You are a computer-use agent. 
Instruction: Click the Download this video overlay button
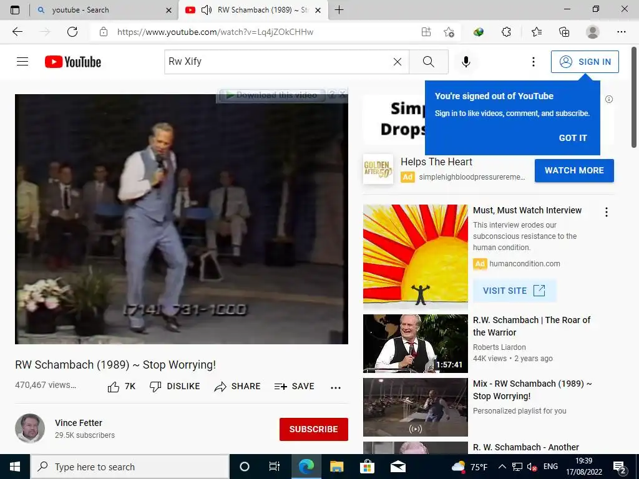click(x=271, y=95)
